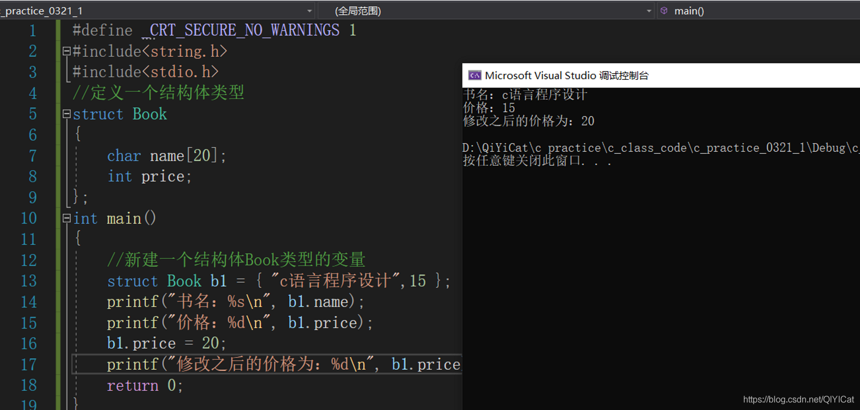
Task: Click b1.price = 20; statement
Action: pos(167,344)
